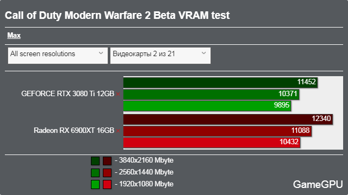
Task: Click the chevron on the resolutions dropdown
Action: (x=101, y=53)
